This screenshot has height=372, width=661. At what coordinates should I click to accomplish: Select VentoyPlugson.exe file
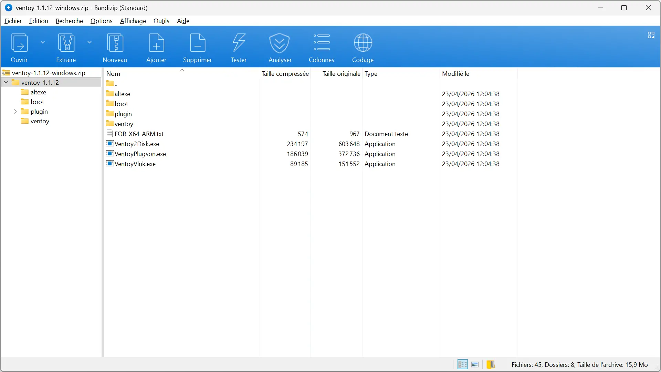coord(311,154)
